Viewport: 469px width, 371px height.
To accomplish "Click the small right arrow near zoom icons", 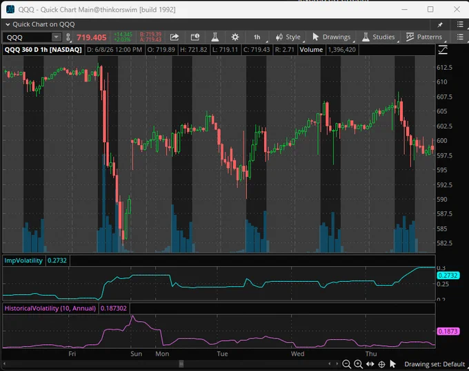I will coord(337,364).
